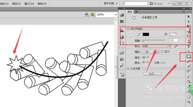Click the 选项... options button
The height and width of the screenshot is (107, 193).
click(x=152, y=74)
